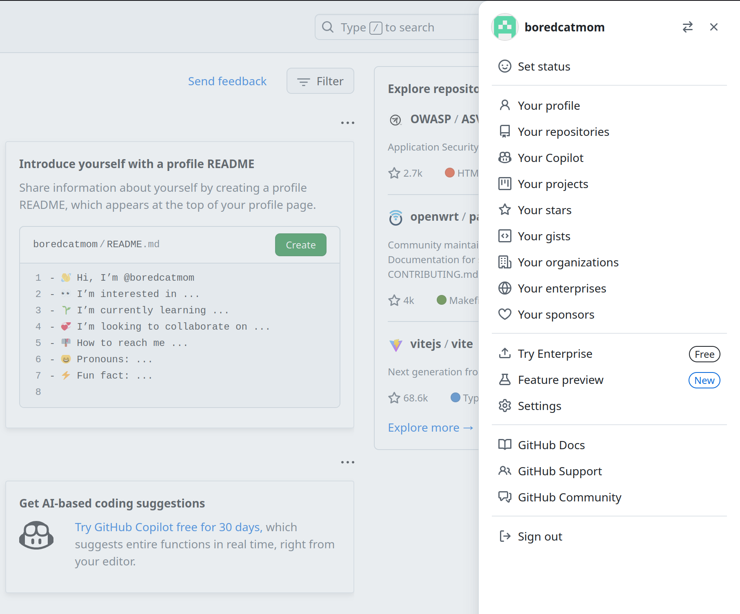Click the heart icon beside Your sponsors
The image size is (740, 614).
click(x=505, y=314)
